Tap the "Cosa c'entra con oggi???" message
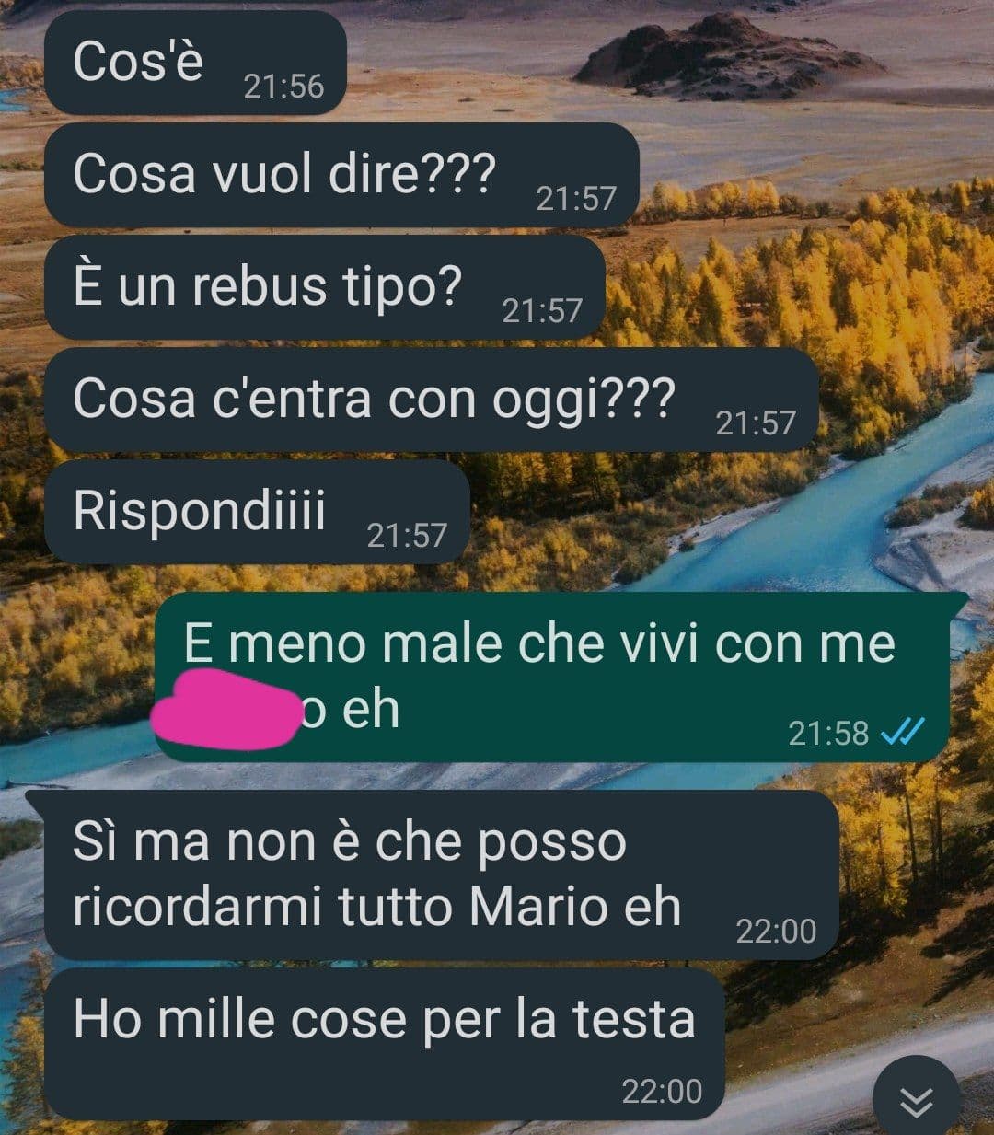The image size is (994, 1135). pyautogui.click(x=432, y=400)
